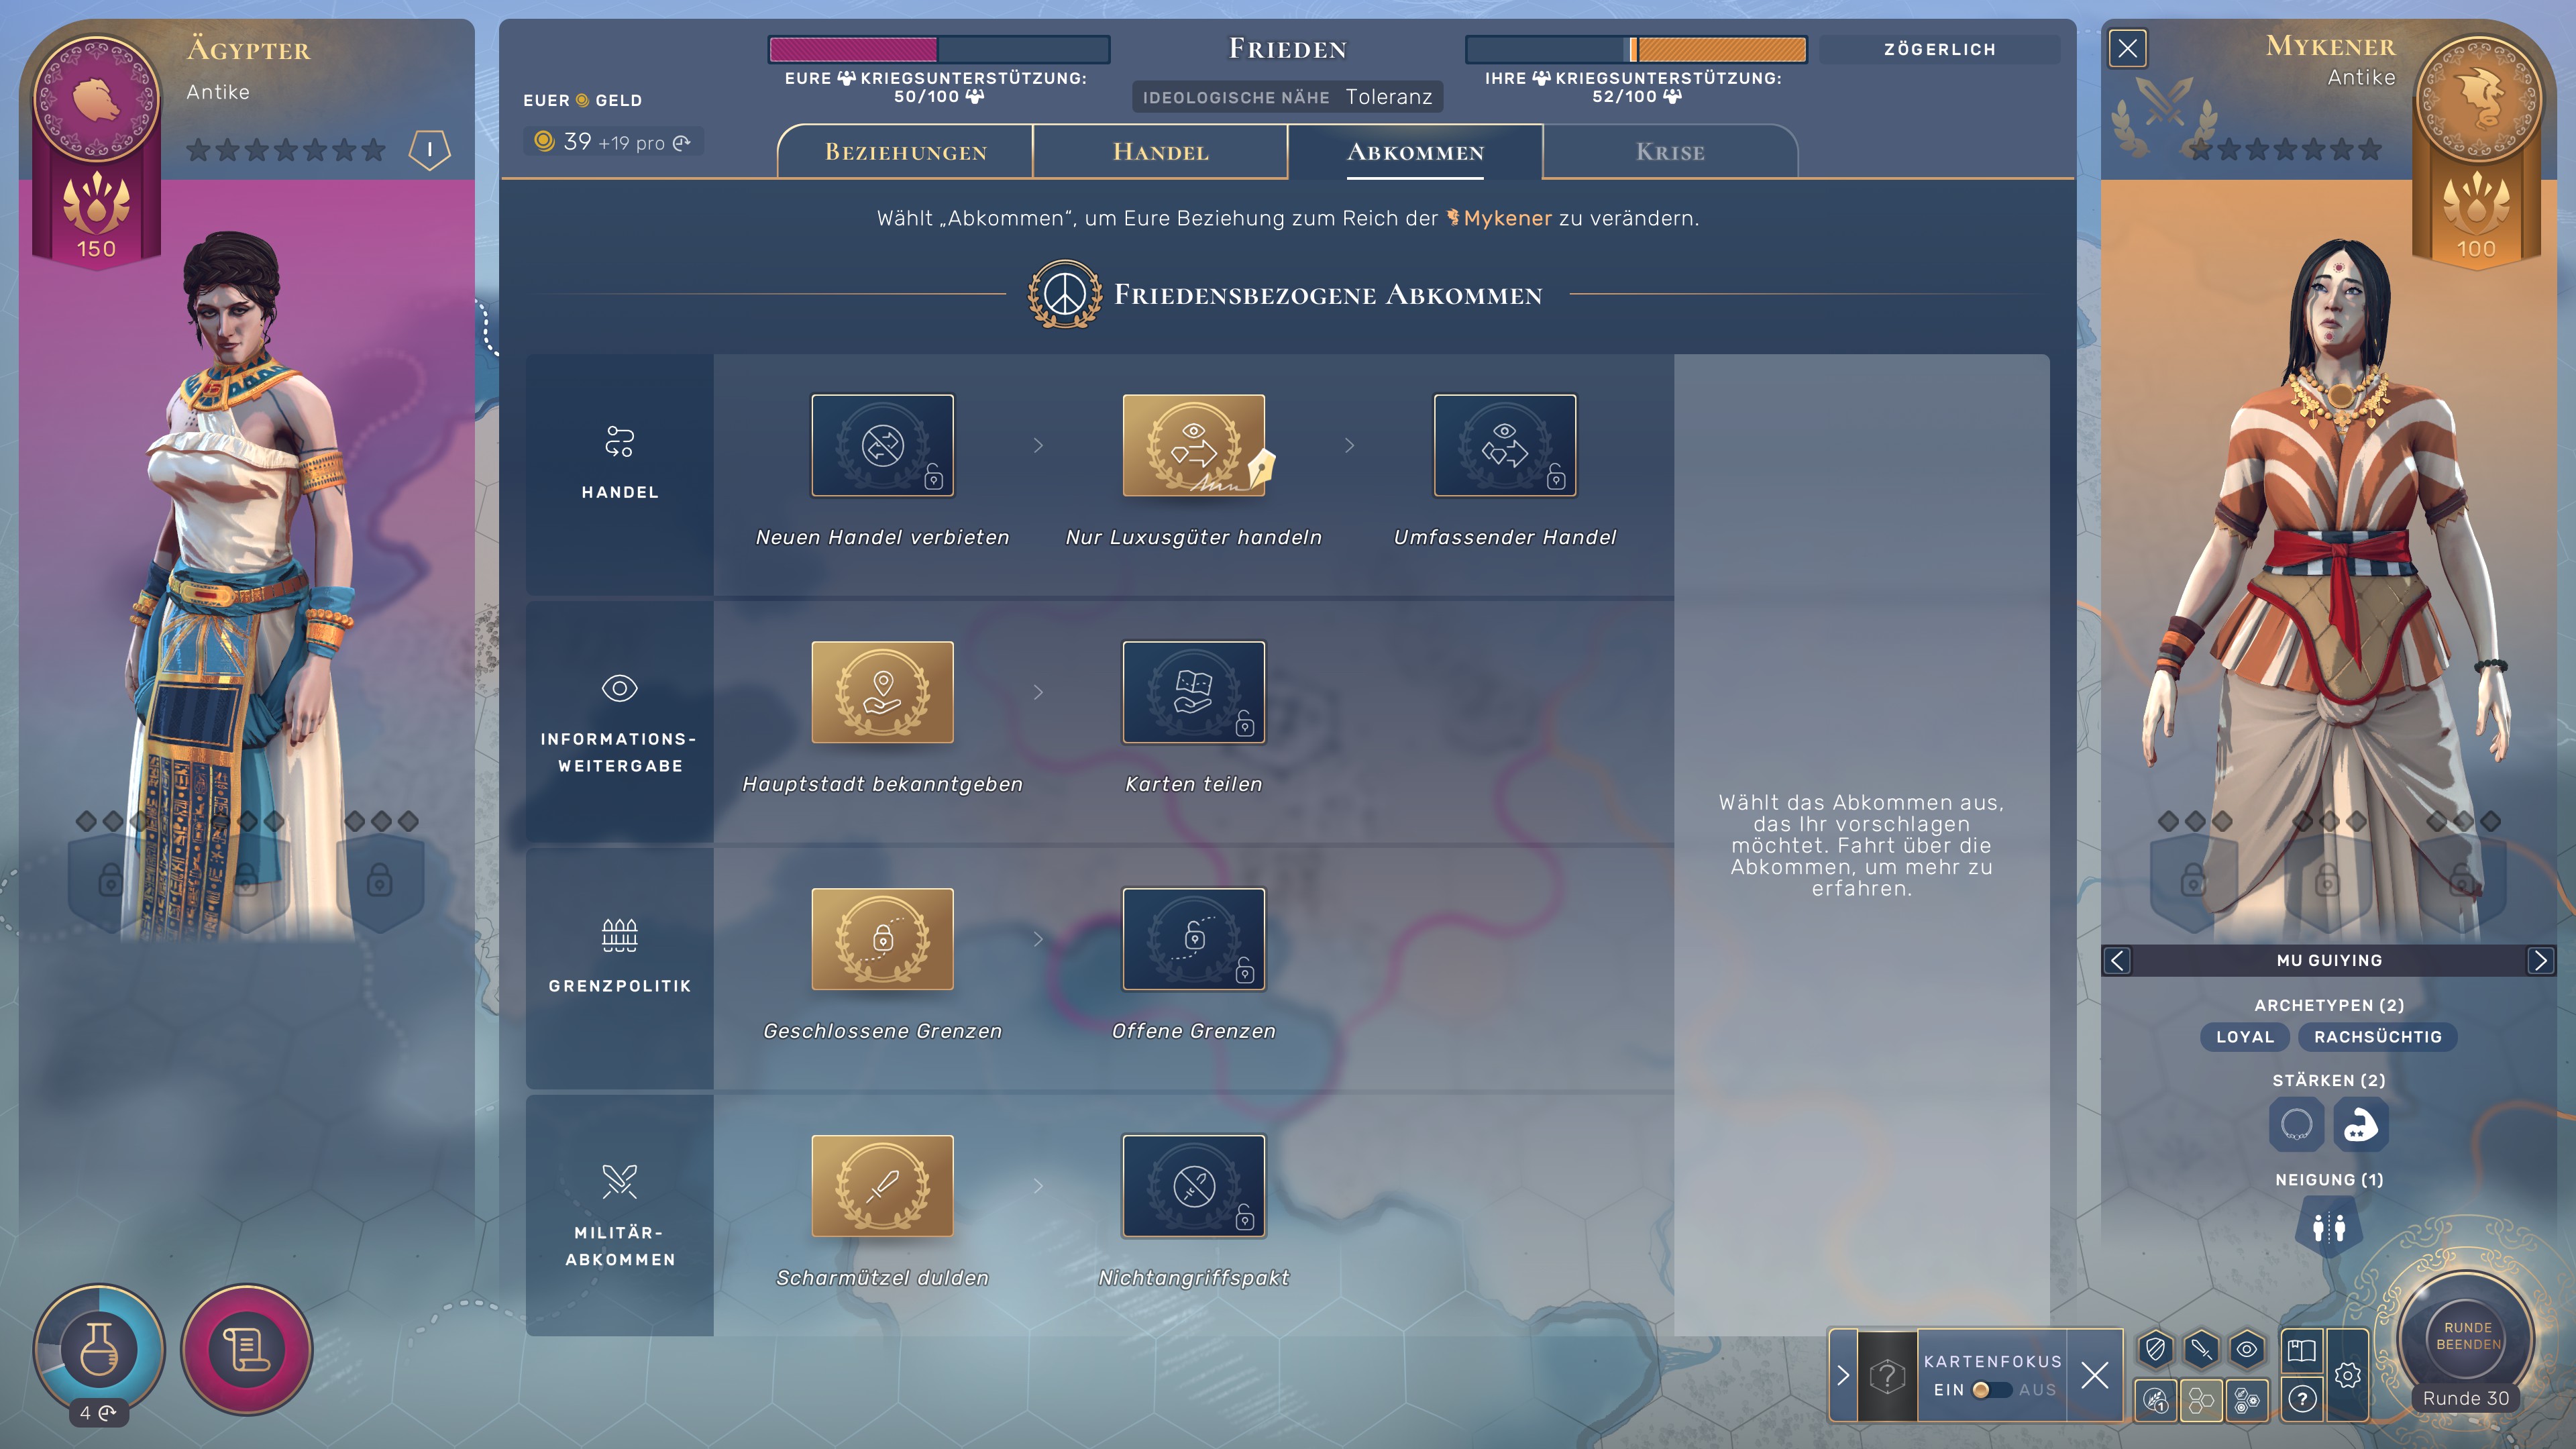The image size is (2576, 1449).
Task: Click the research turns badge '4'
Action: coord(98,1413)
